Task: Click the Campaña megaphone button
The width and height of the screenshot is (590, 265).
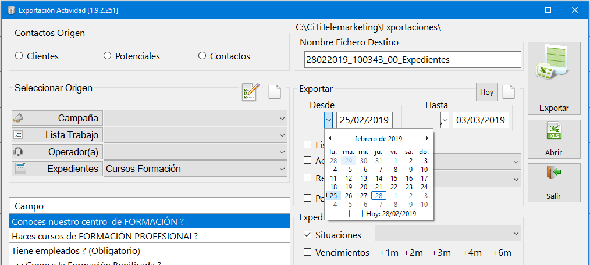Action: (x=57, y=118)
